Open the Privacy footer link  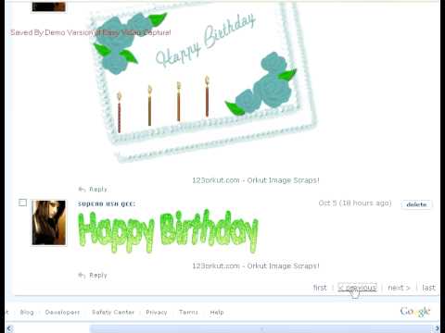tap(157, 312)
